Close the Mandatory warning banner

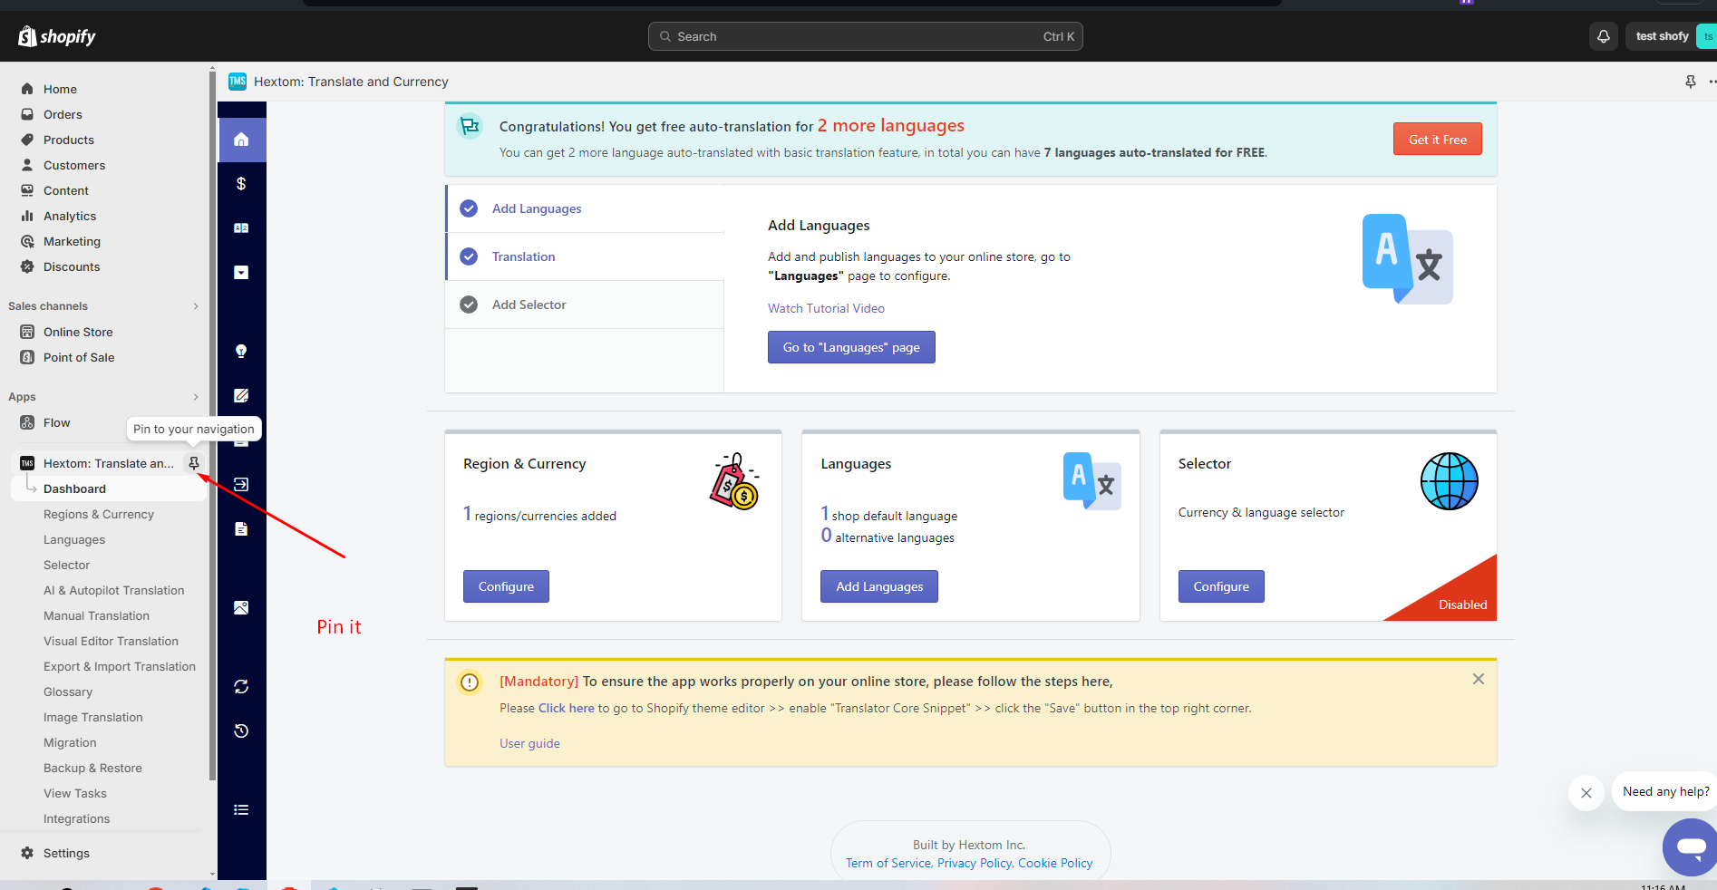tap(1479, 679)
